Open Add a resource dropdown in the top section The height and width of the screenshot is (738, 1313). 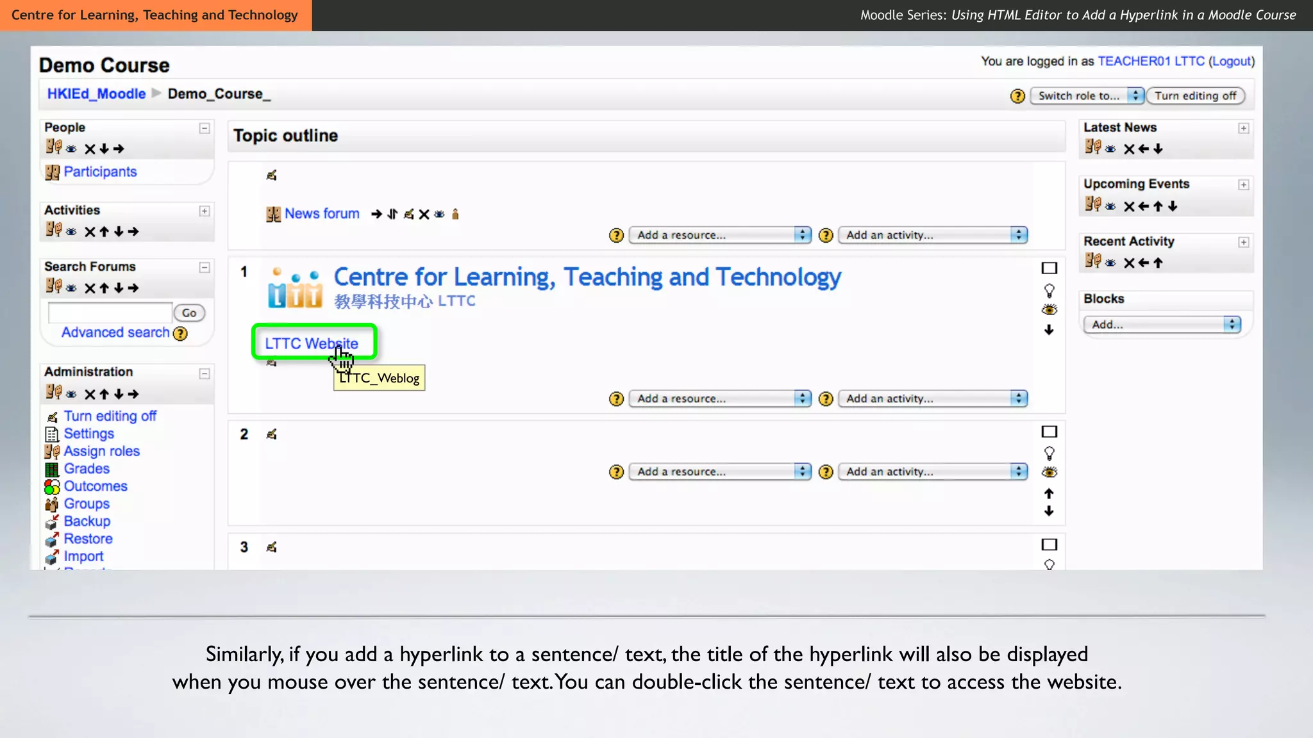click(720, 235)
